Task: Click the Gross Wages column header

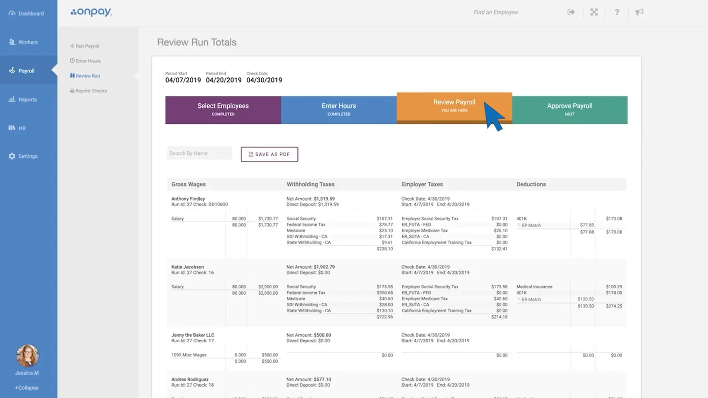Action: pyautogui.click(x=189, y=184)
